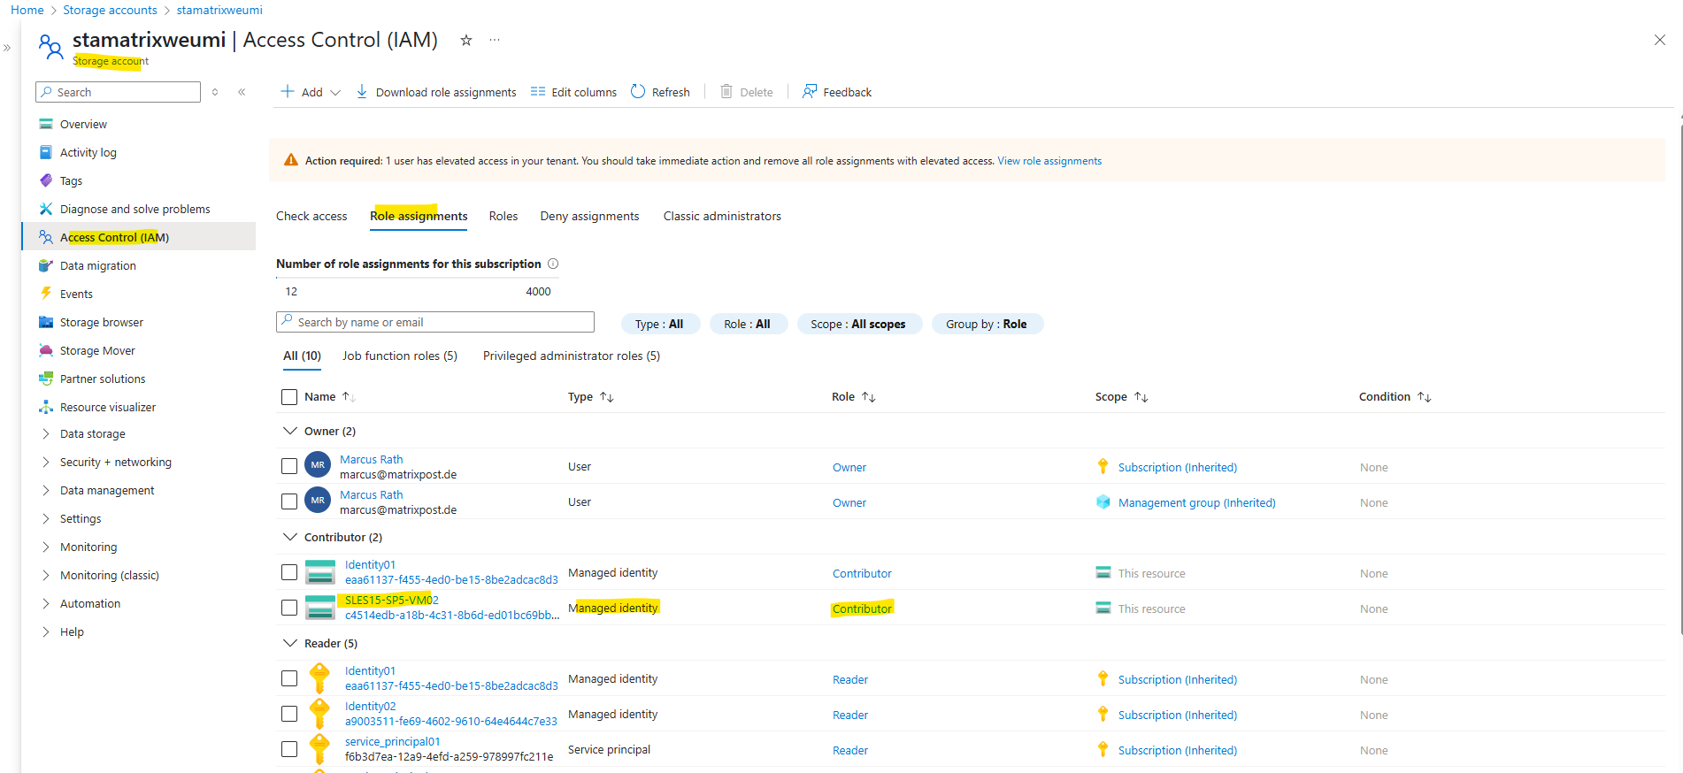The image size is (1683, 773).
Task: Check the Identity01 Reader row
Action: tap(289, 678)
